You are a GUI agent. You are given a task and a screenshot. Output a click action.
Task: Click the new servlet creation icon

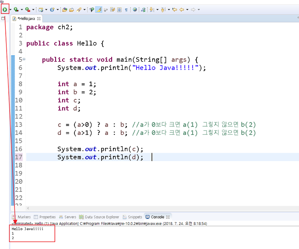(x=52, y=10)
